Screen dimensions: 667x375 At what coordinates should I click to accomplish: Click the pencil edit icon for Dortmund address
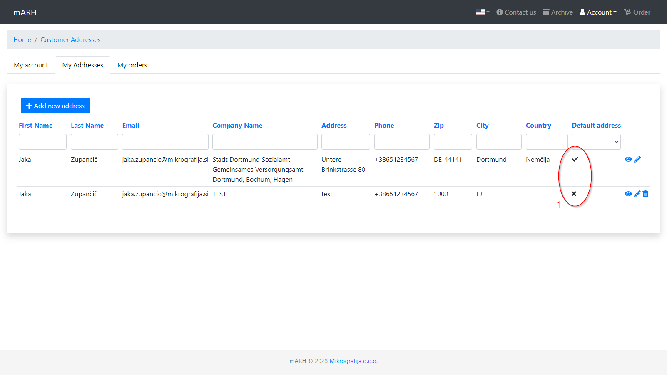(x=637, y=159)
